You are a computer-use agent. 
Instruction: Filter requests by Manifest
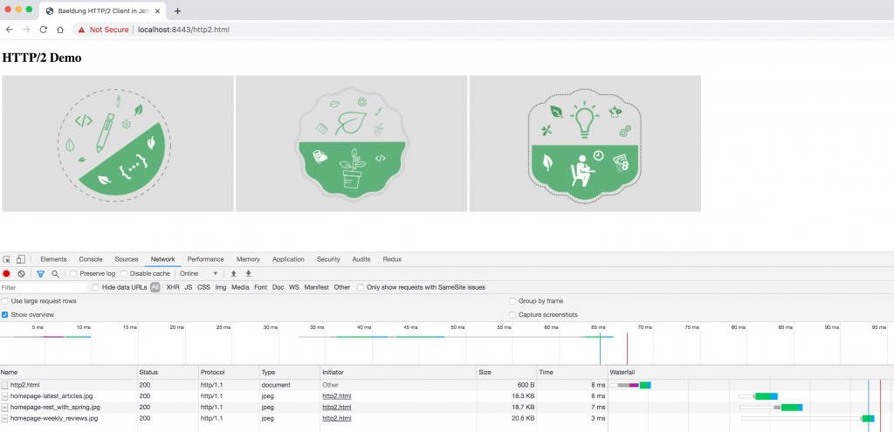[x=316, y=287]
